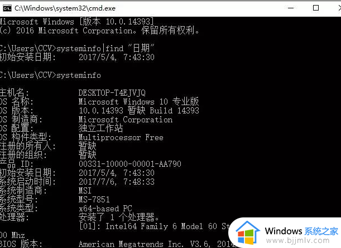Click x64-based PC system type value
341x248 pixels.
[x=105, y=209]
